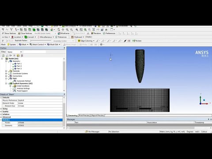Open the Size dropdown
Image resolution: width=212 pixels, height=159 pixels.
[x=6, y=37]
